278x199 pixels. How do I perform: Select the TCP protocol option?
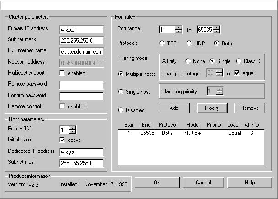(x=162, y=43)
